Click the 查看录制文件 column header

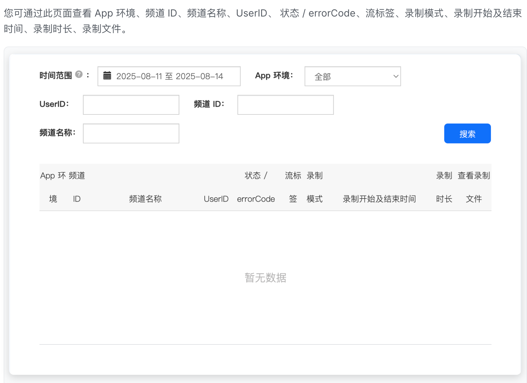pyautogui.click(x=474, y=187)
